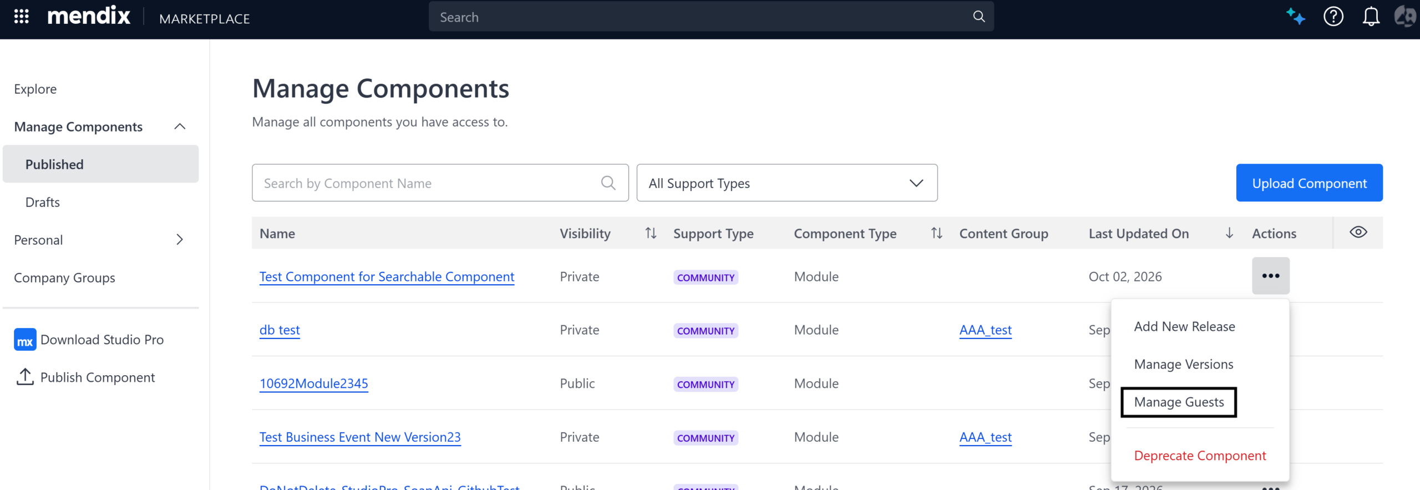1420x490 pixels.
Task: Expand the Personal sidebar section
Action: (x=180, y=240)
